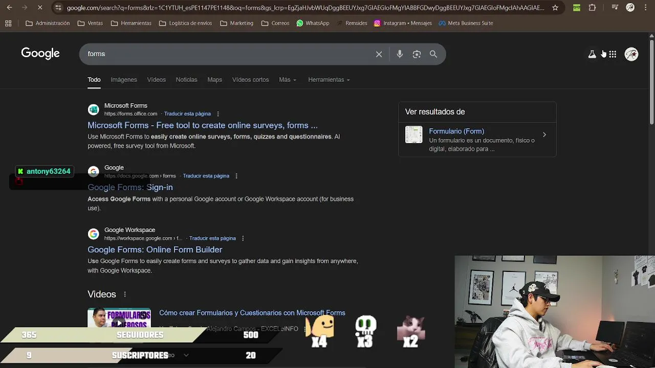Image resolution: width=655 pixels, height=368 pixels.
Task: Click the Microsoft Forms site favicon
Action: 93,110
